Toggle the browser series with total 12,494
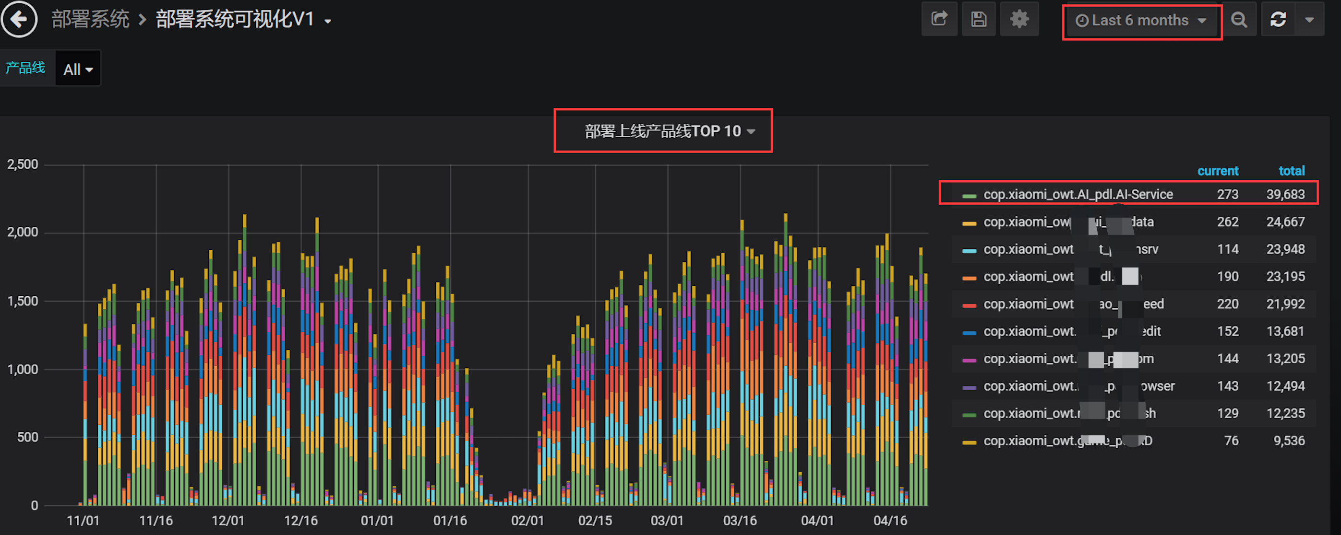 pyautogui.click(x=1078, y=386)
